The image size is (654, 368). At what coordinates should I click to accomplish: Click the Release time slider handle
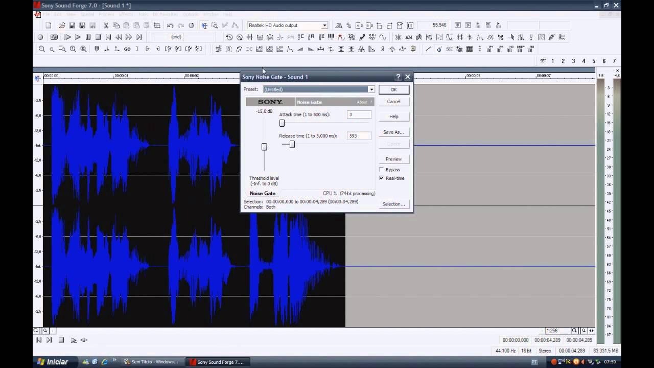292,145
